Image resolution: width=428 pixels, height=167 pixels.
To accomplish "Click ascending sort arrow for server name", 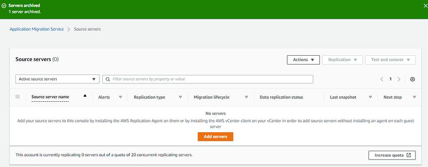I will pos(85,96).
